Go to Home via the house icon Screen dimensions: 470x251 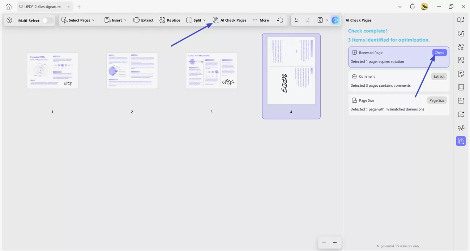8,7
